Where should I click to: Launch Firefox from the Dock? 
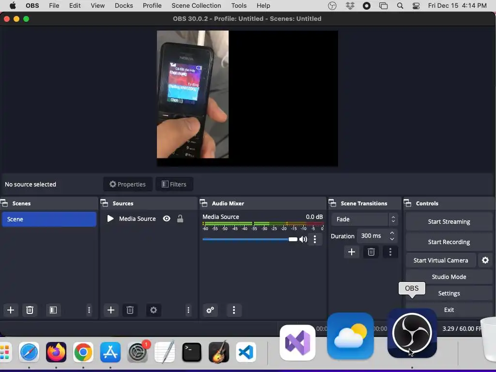(56, 352)
